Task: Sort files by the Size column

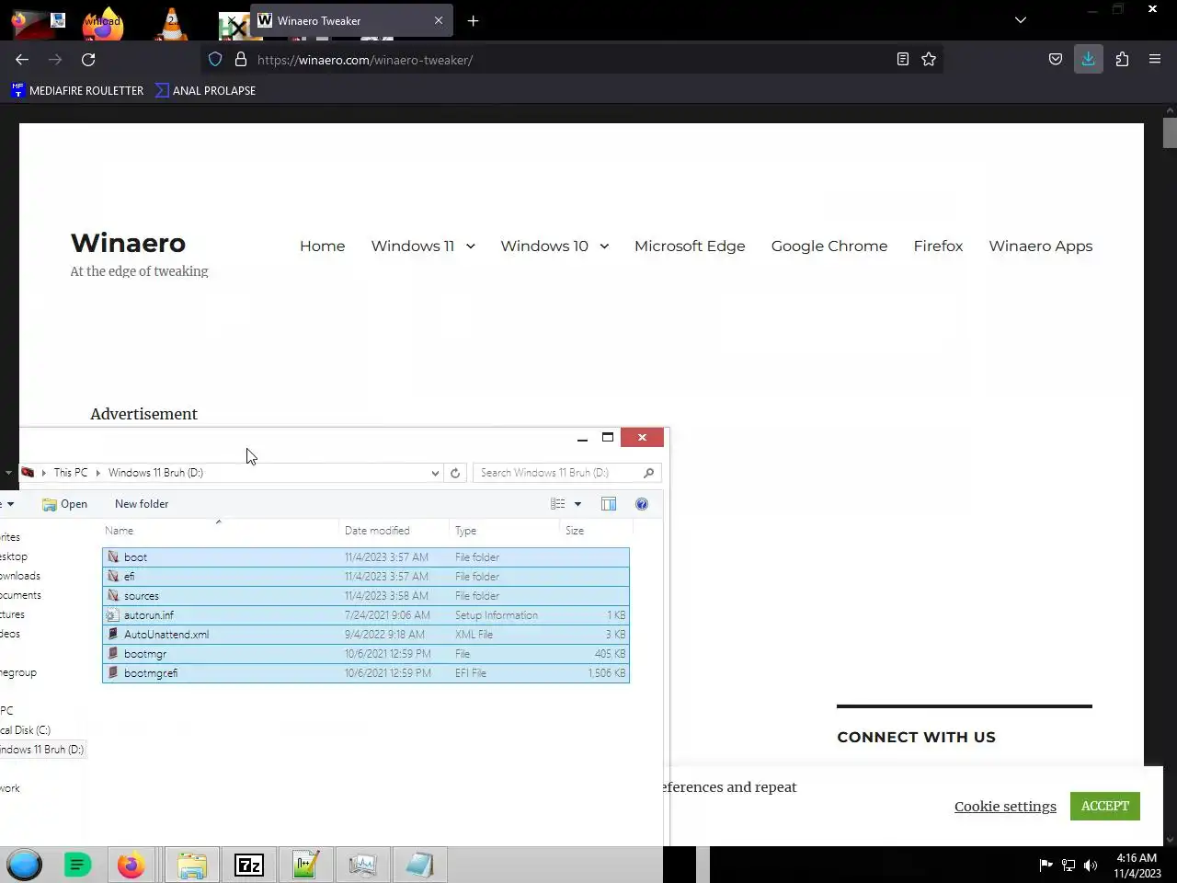Action: (596, 531)
